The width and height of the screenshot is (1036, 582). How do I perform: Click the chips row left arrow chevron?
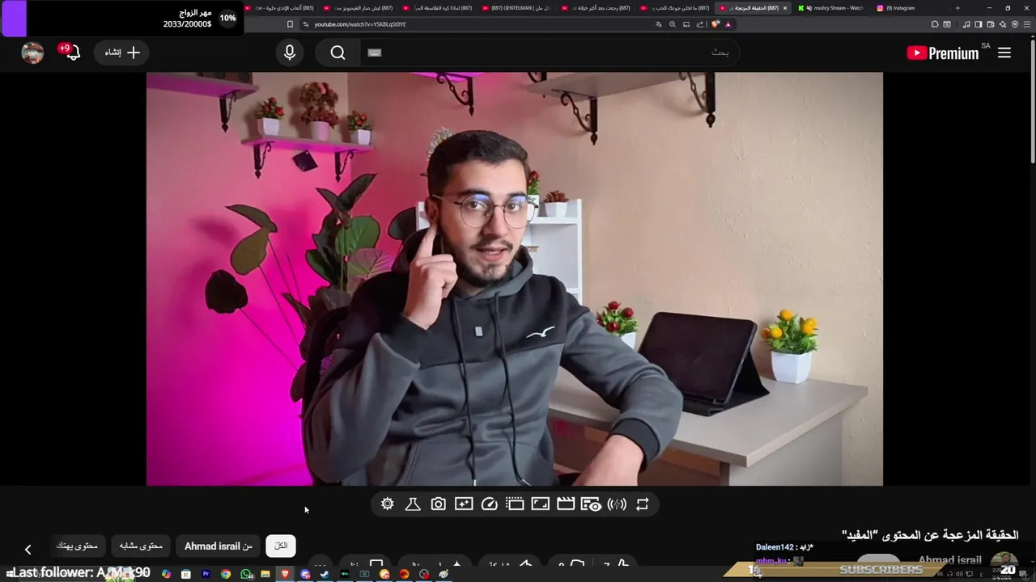pyautogui.click(x=28, y=550)
